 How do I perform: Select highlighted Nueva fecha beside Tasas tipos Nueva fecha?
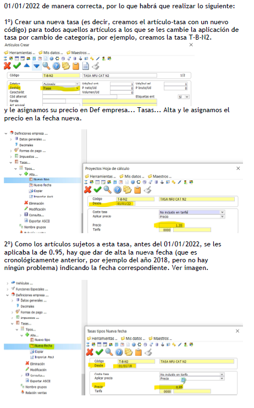click(x=41, y=346)
